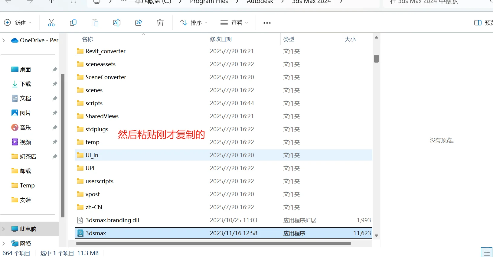The height and width of the screenshot is (257, 493).
Task: Select the scripts folder
Action: click(x=223, y=103)
